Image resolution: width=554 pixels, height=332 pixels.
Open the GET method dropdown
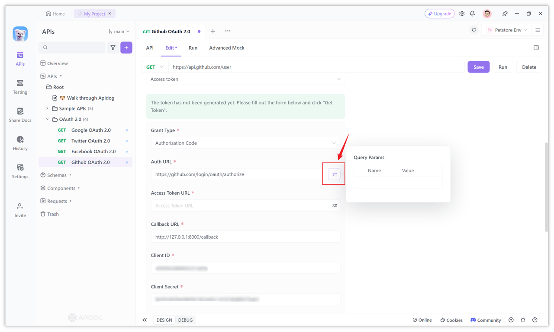[155, 67]
